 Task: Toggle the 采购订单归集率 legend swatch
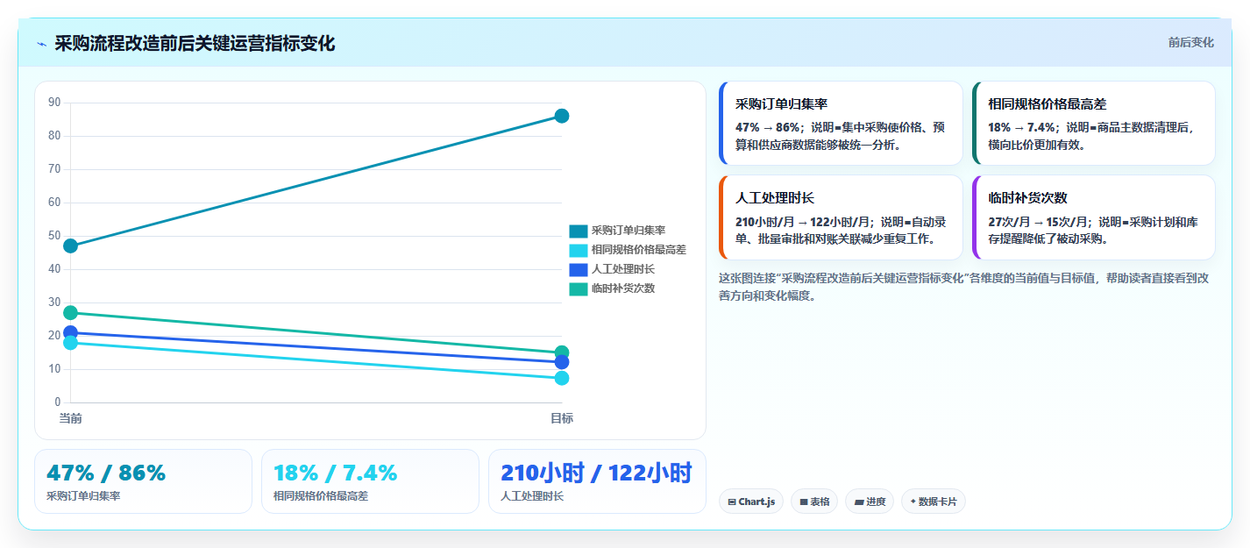(579, 231)
